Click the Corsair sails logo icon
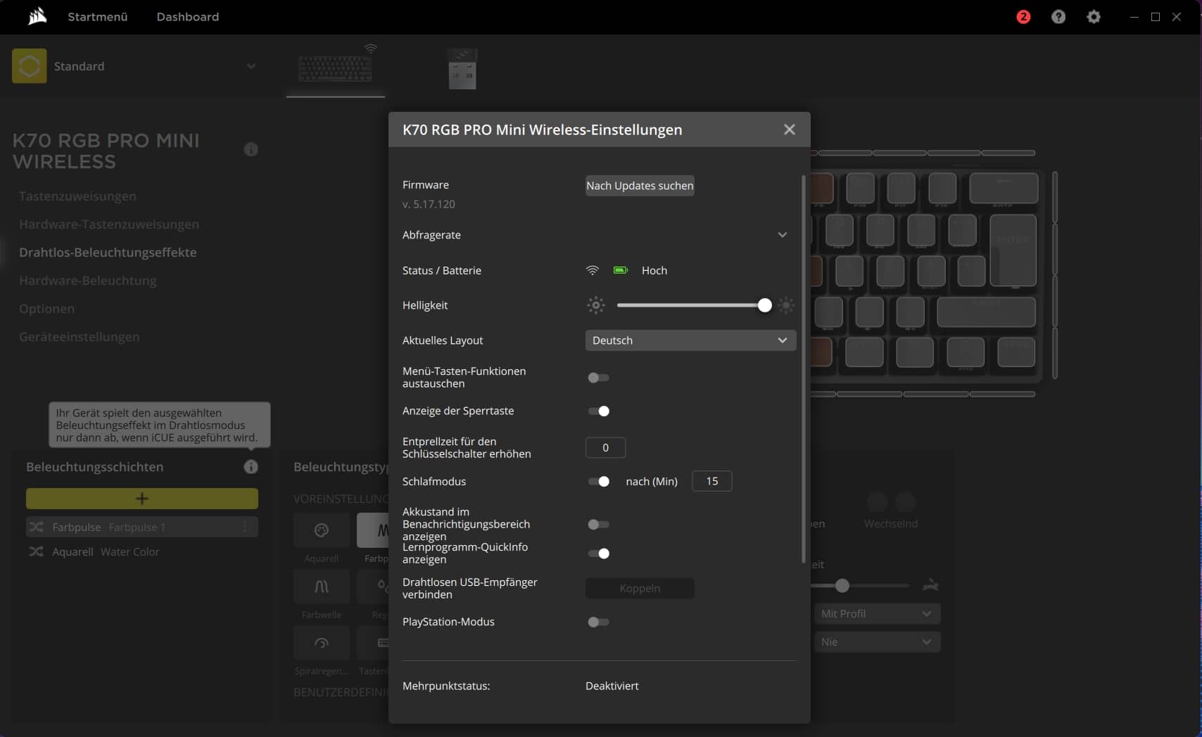The image size is (1202, 737). (x=37, y=16)
